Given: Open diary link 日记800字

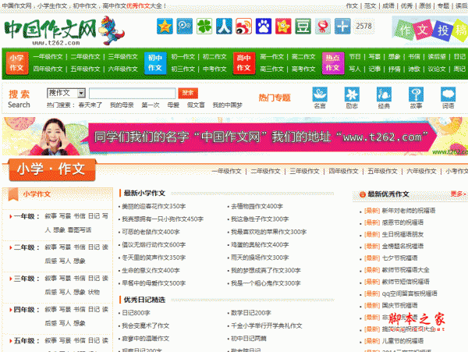Looking at the screenshot, I should 136,313.
